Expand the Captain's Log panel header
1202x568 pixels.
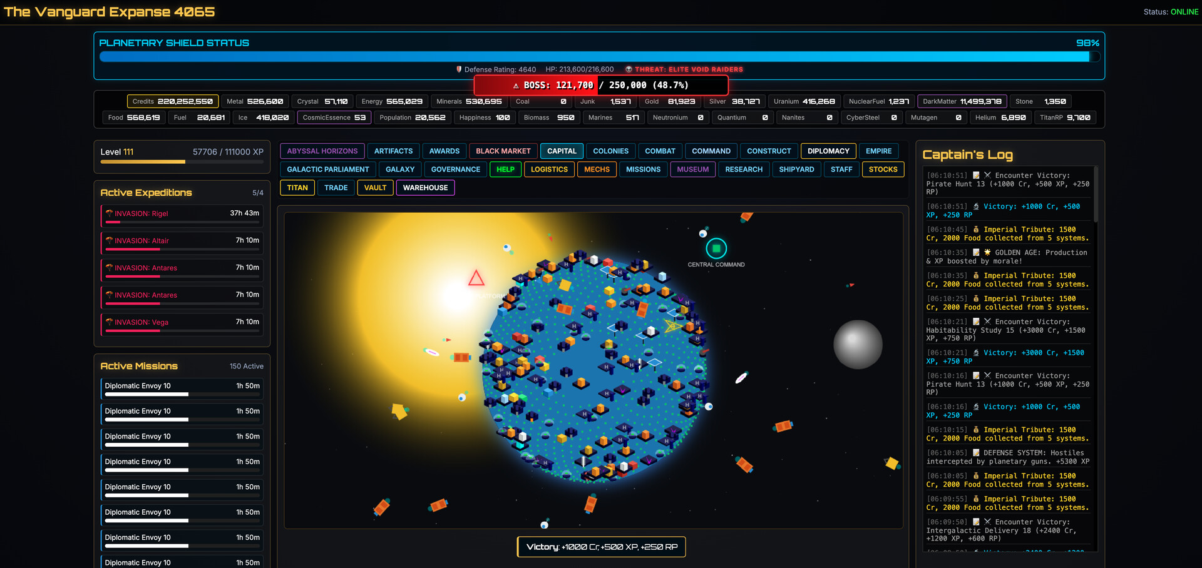pyautogui.click(x=968, y=155)
